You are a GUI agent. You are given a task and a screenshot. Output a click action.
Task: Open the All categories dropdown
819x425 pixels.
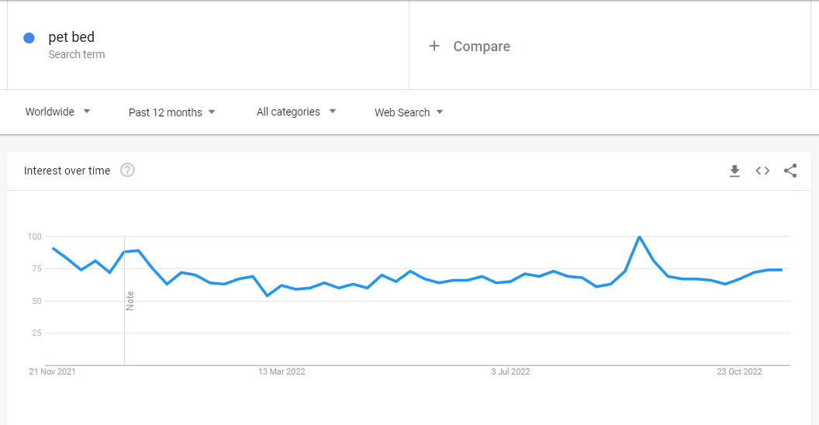(x=296, y=112)
